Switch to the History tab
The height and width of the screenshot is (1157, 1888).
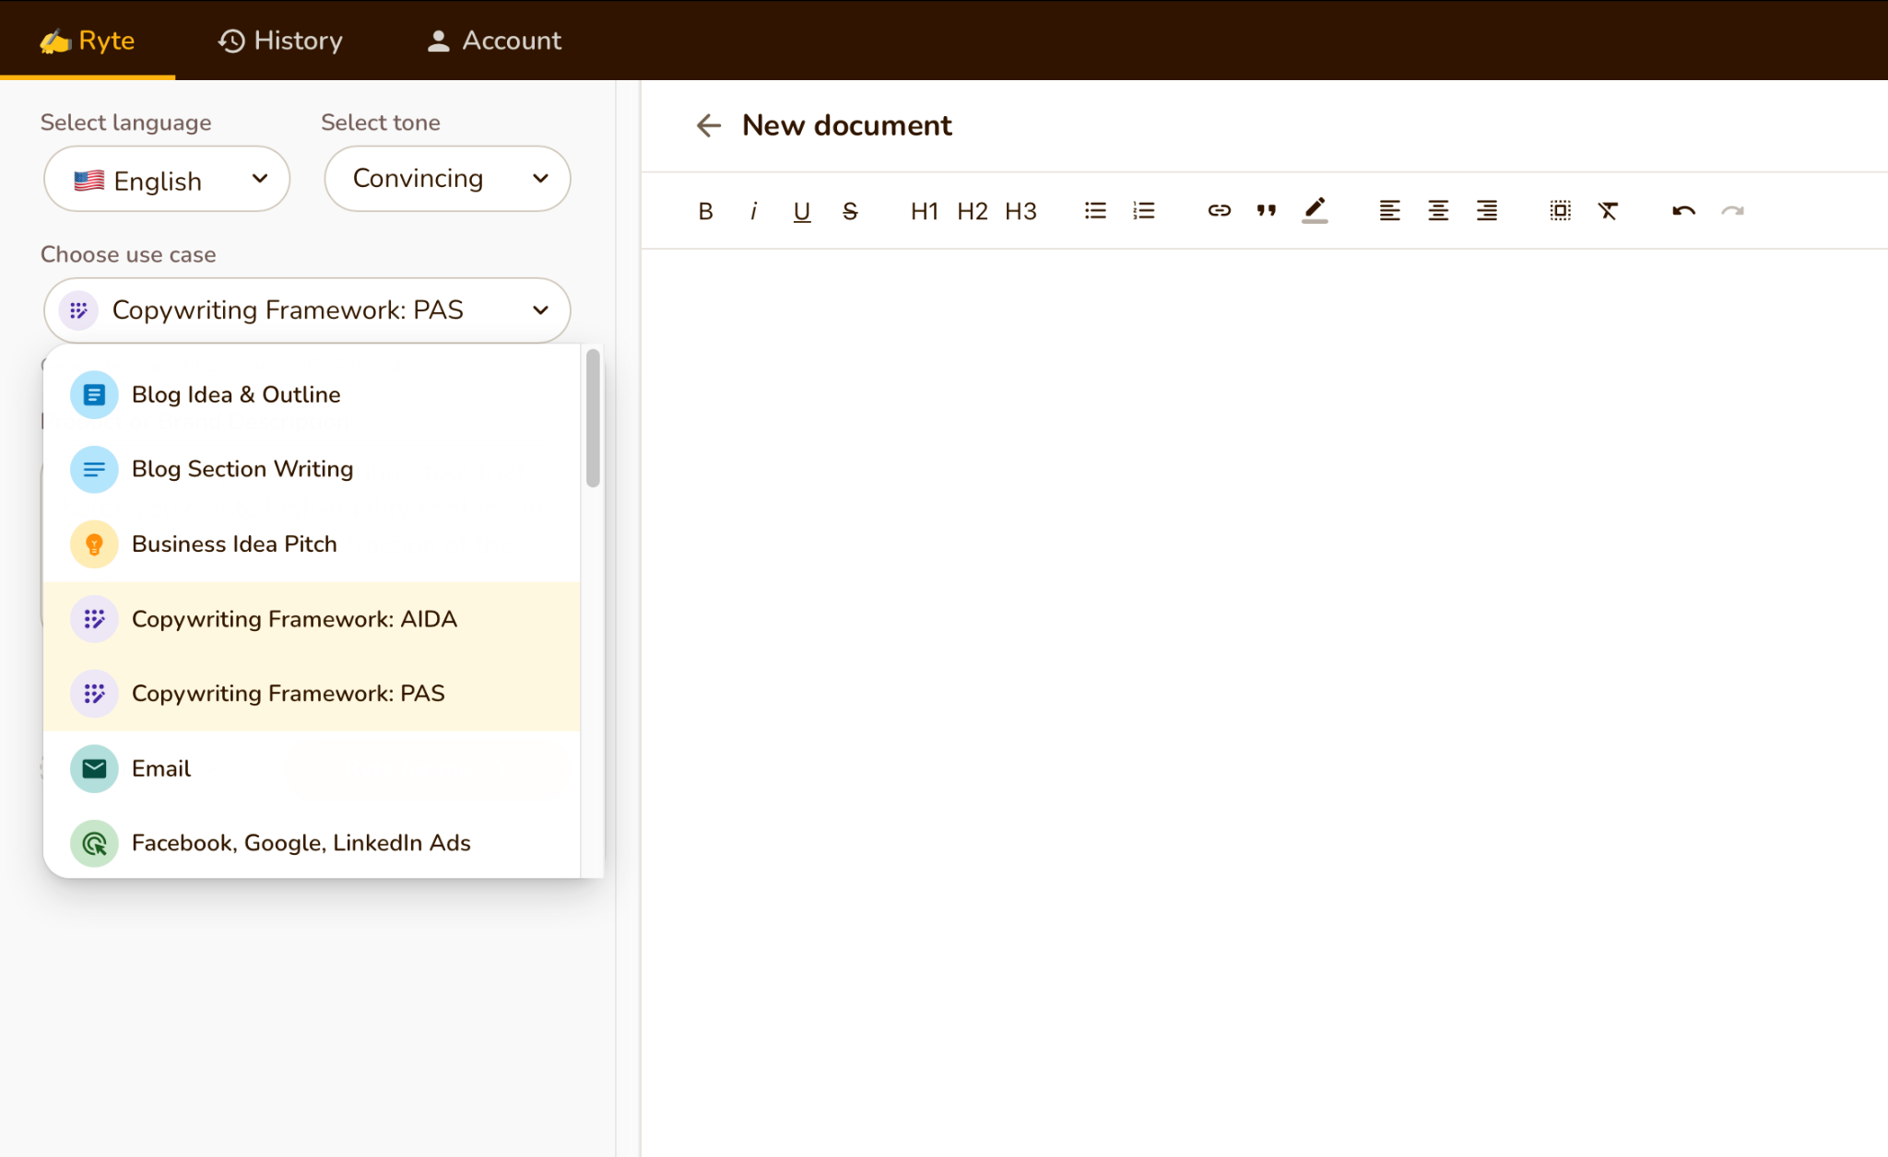(280, 41)
